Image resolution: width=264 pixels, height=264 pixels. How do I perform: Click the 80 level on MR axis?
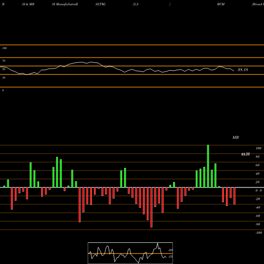click(x=258, y=157)
